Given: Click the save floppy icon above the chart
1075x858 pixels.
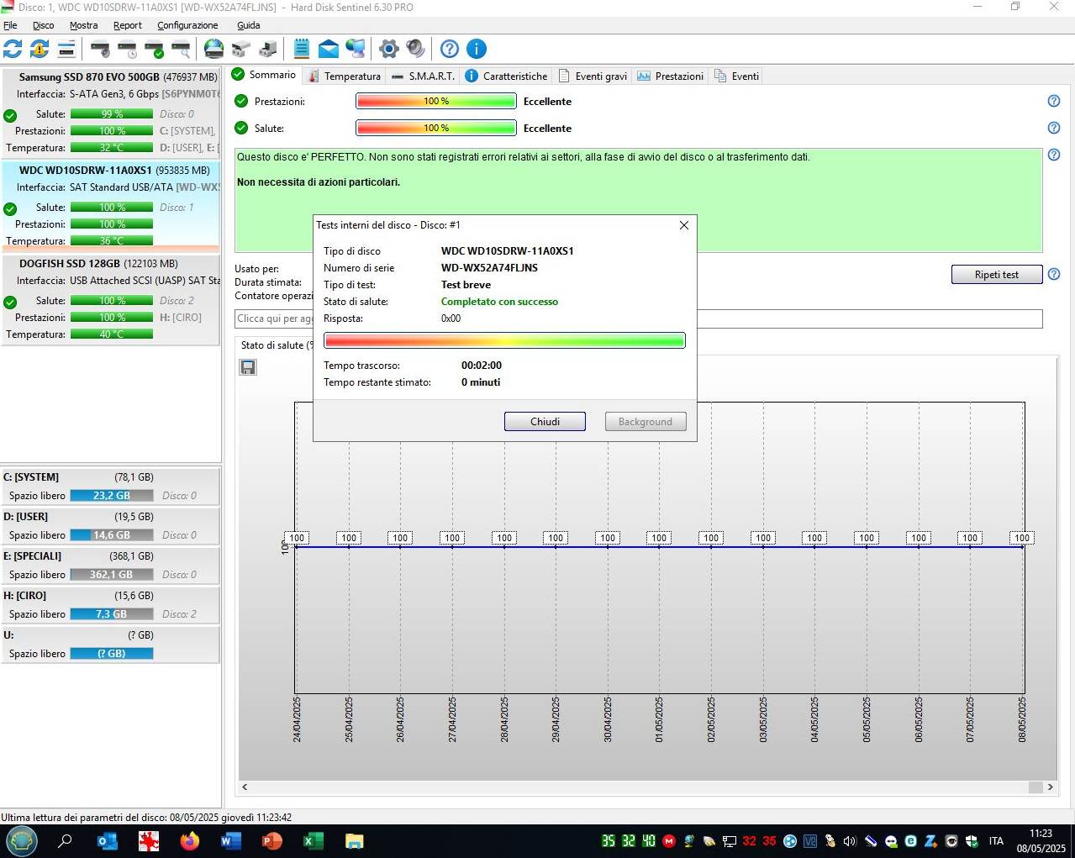Looking at the screenshot, I should coord(248,367).
